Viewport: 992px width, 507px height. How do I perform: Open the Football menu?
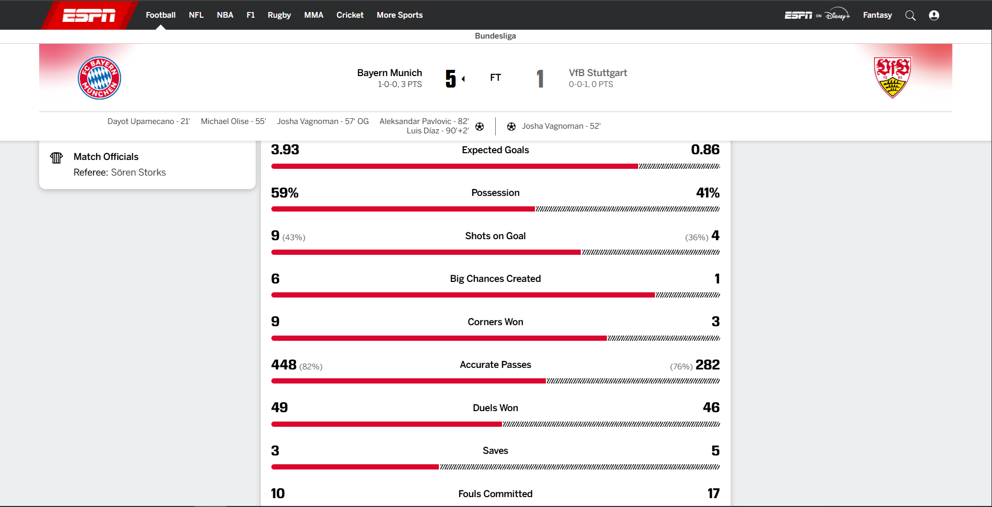161,15
